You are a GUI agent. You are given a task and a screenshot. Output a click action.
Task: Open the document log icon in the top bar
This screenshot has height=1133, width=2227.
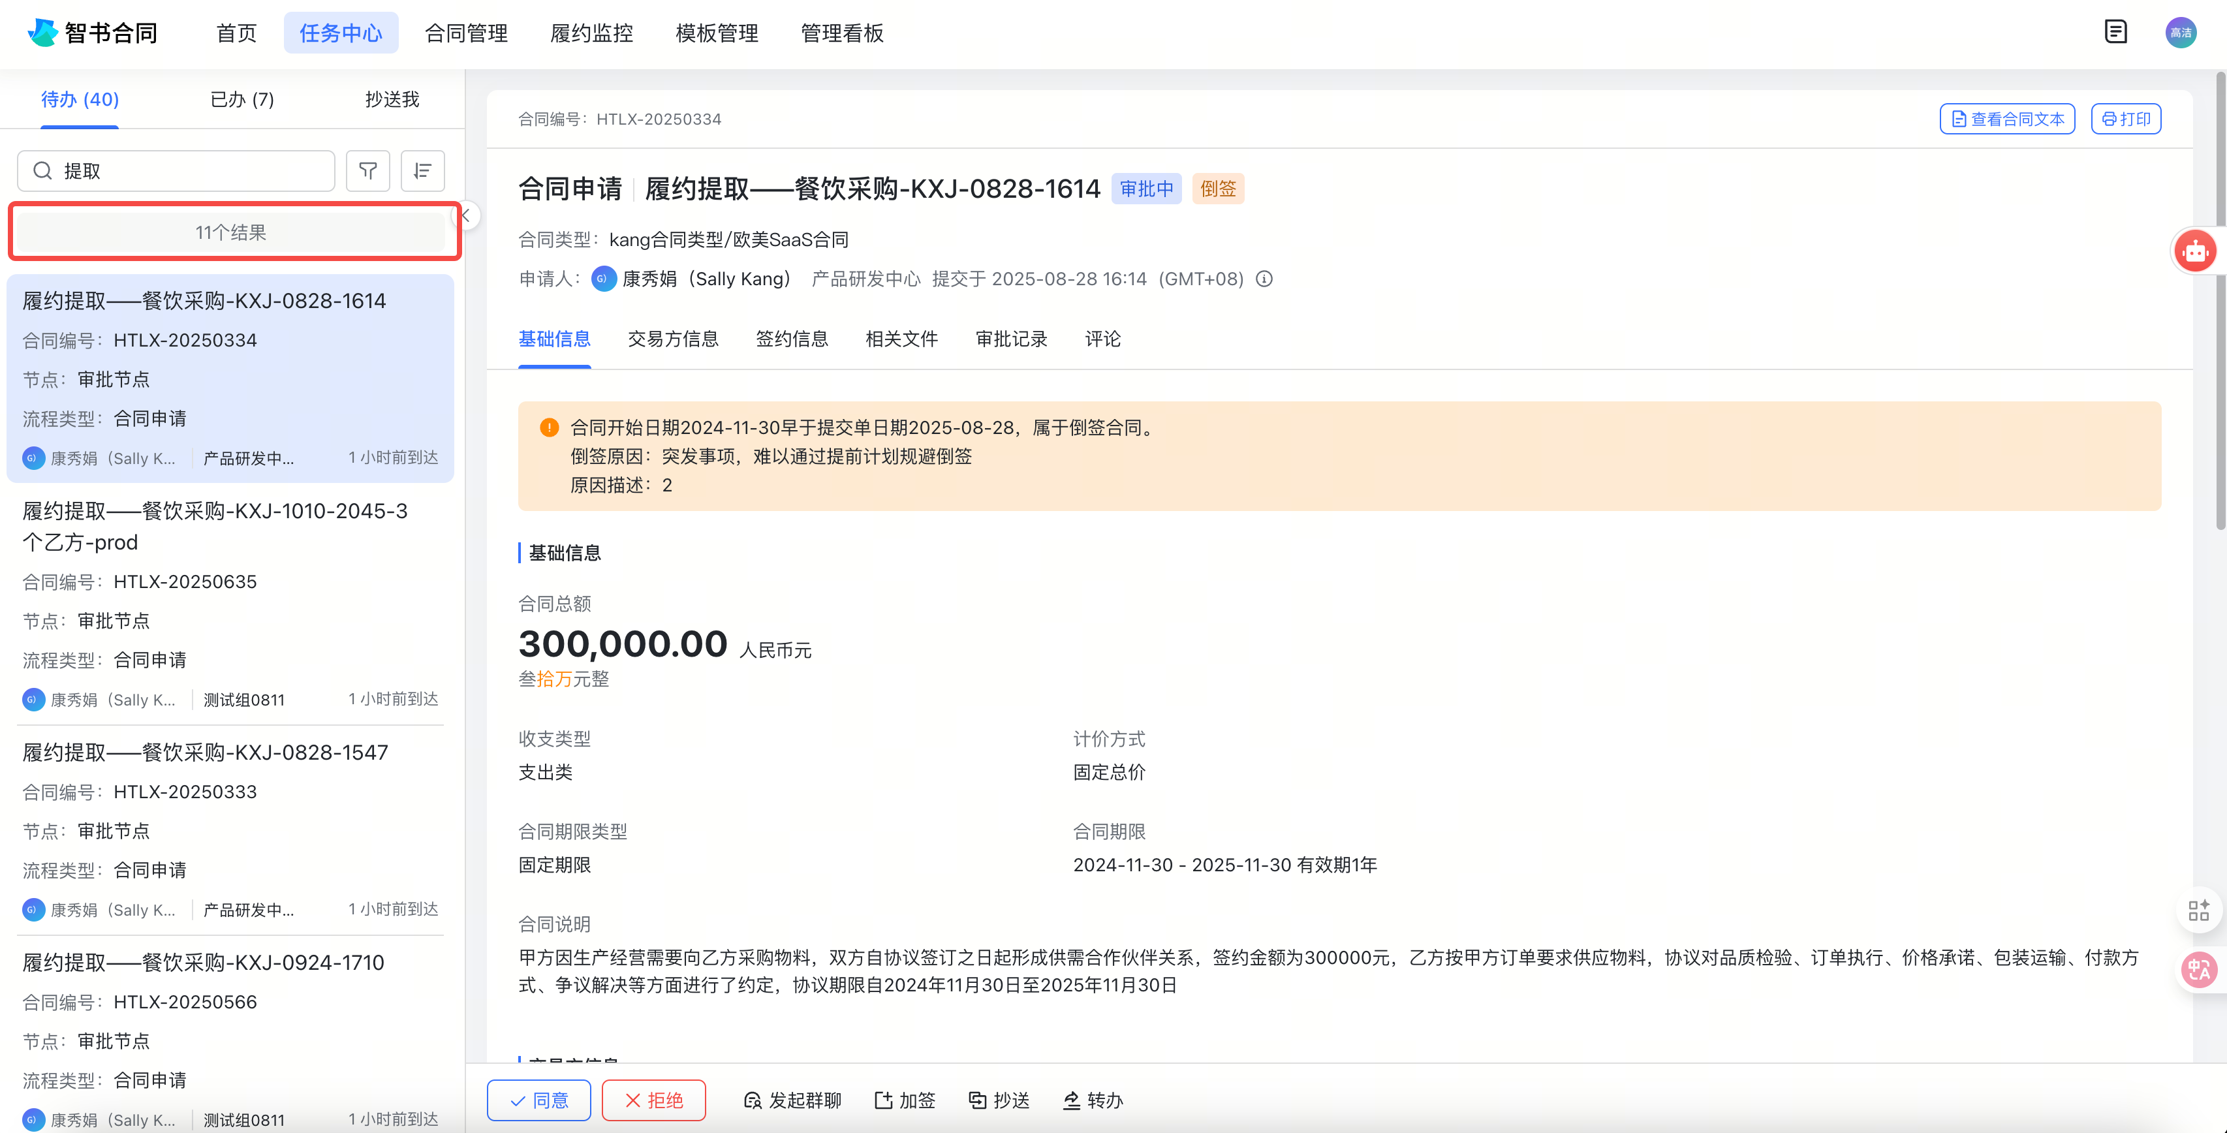point(2116,31)
